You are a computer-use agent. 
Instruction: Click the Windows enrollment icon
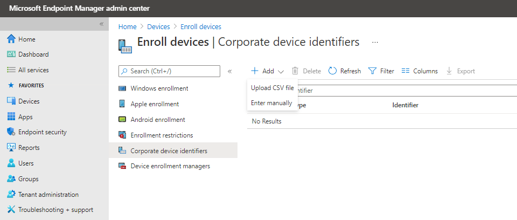(x=122, y=88)
